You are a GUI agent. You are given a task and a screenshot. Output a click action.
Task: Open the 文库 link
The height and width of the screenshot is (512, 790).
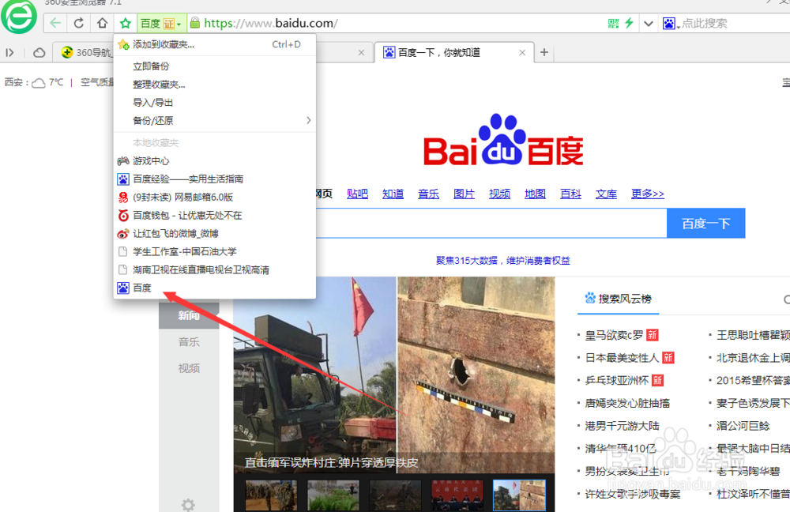[x=606, y=194]
